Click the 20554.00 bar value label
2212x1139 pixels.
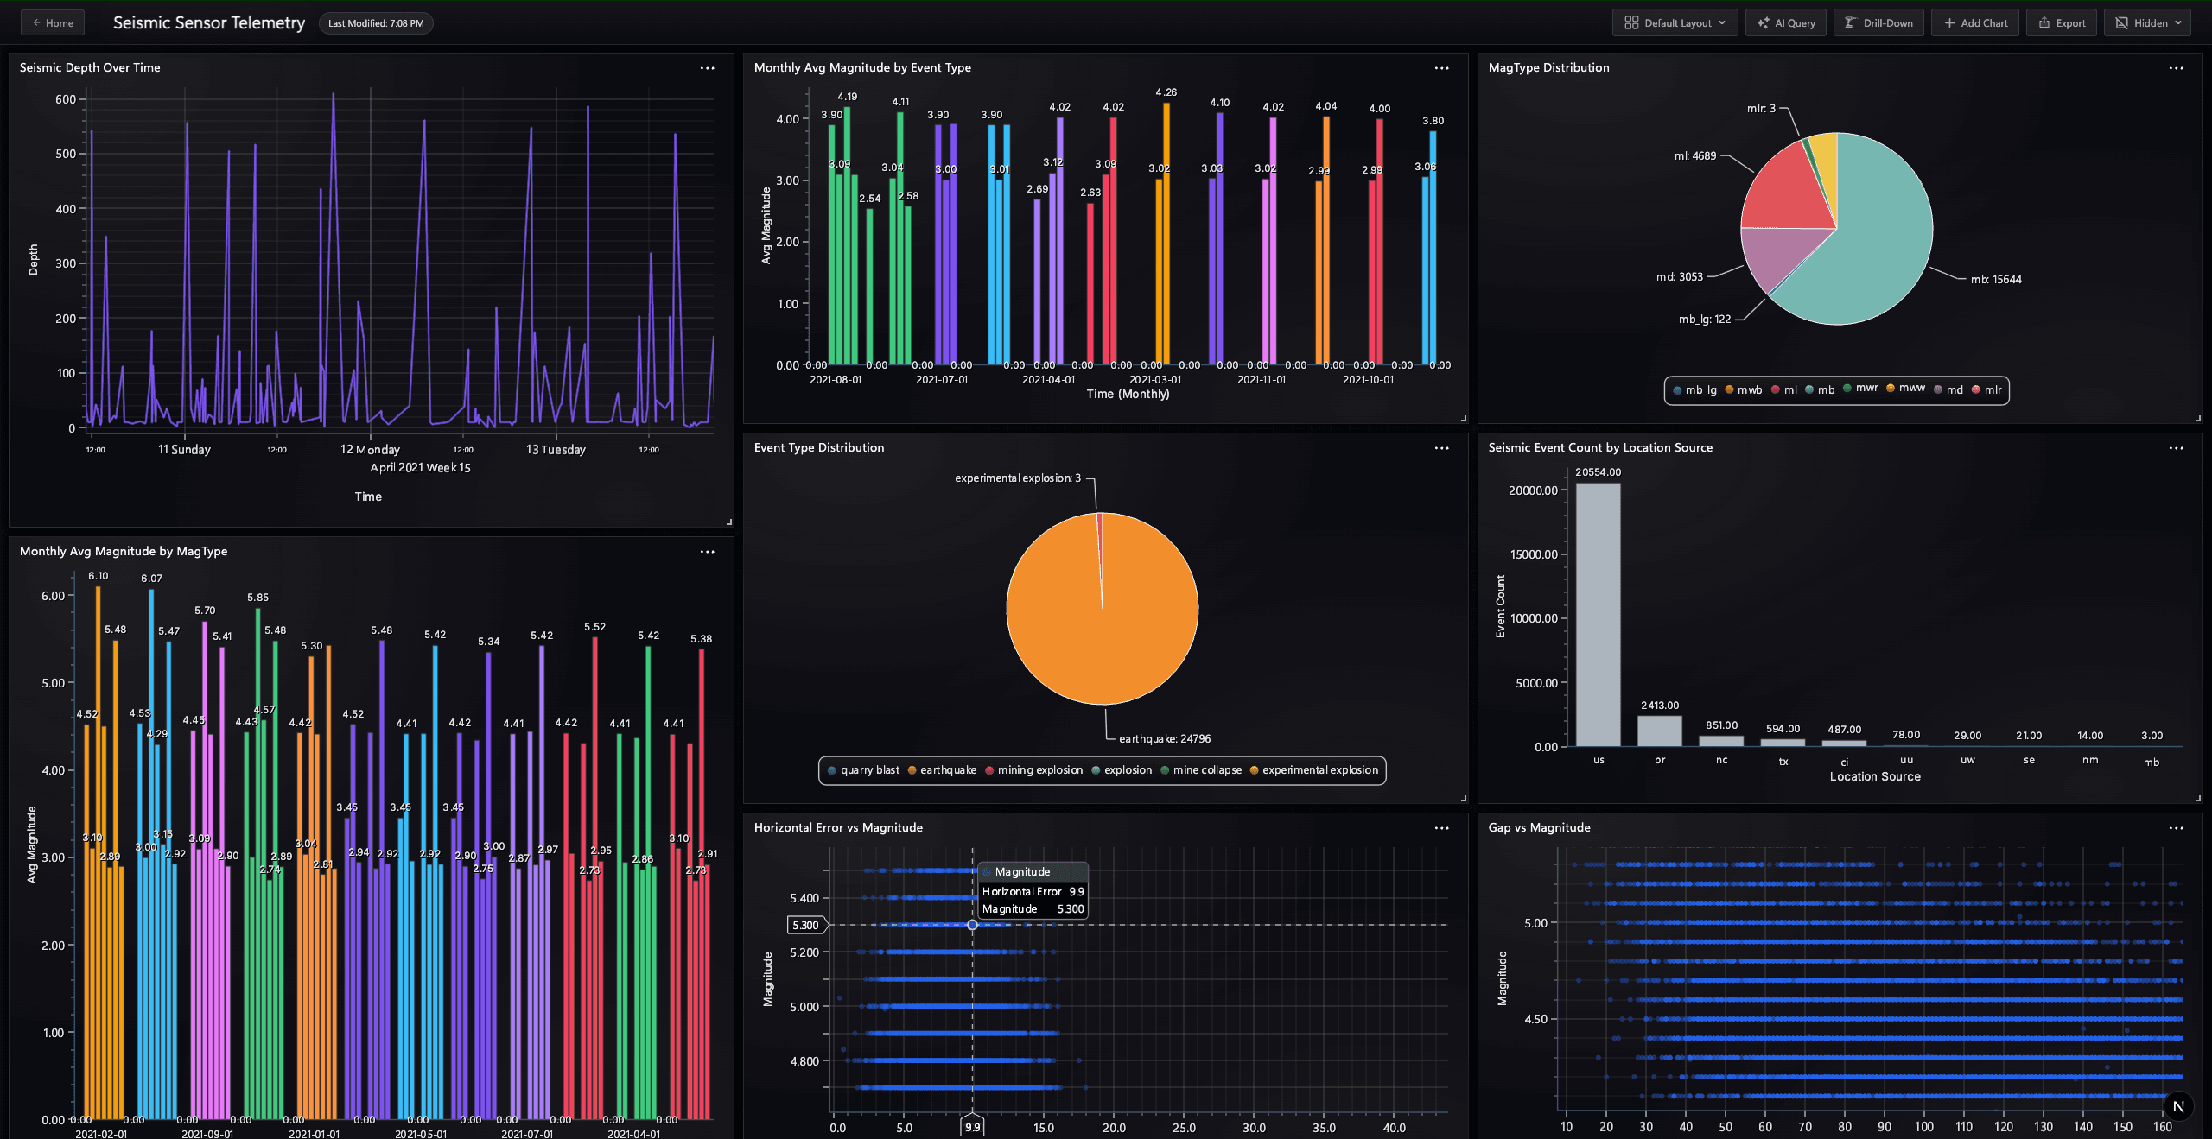coord(1599,472)
